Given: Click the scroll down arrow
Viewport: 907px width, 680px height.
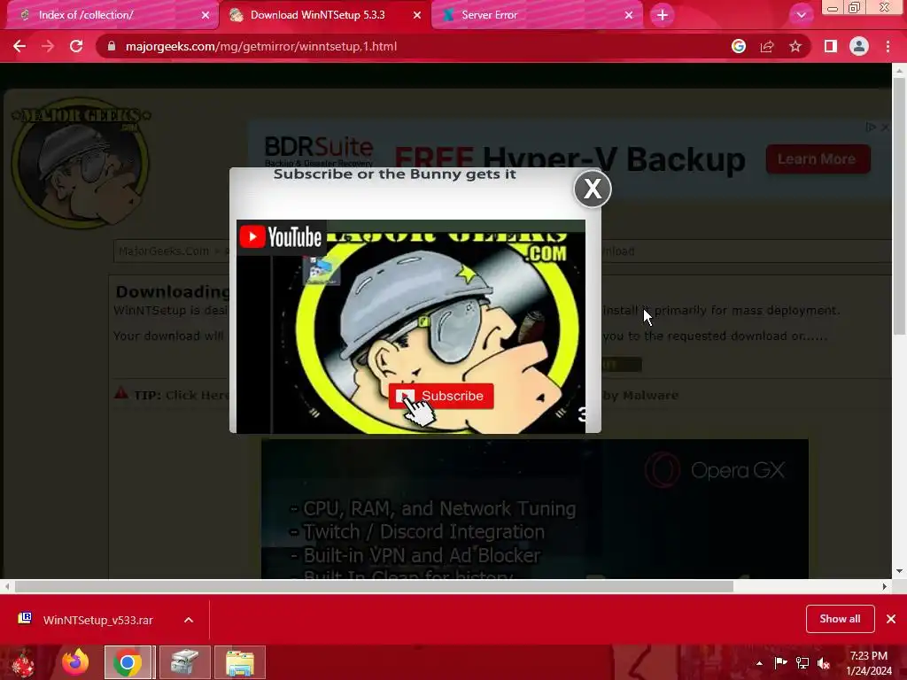Looking at the screenshot, I should [899, 571].
